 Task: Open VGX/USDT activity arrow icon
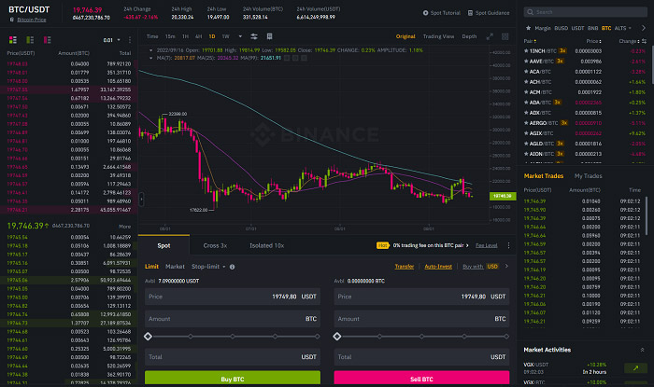635,367
